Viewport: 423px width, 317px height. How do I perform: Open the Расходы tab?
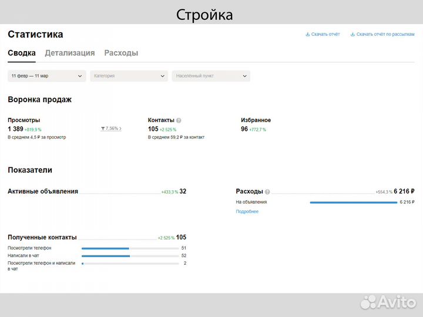click(x=121, y=53)
